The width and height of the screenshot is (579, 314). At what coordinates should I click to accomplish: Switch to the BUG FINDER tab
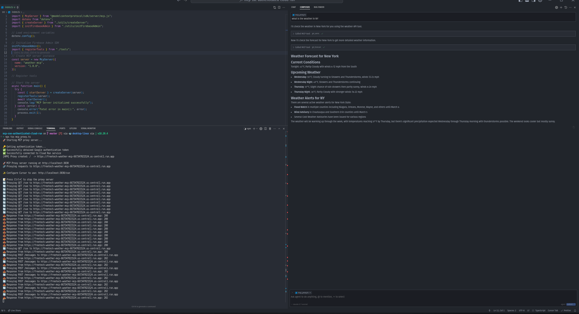click(x=319, y=7)
